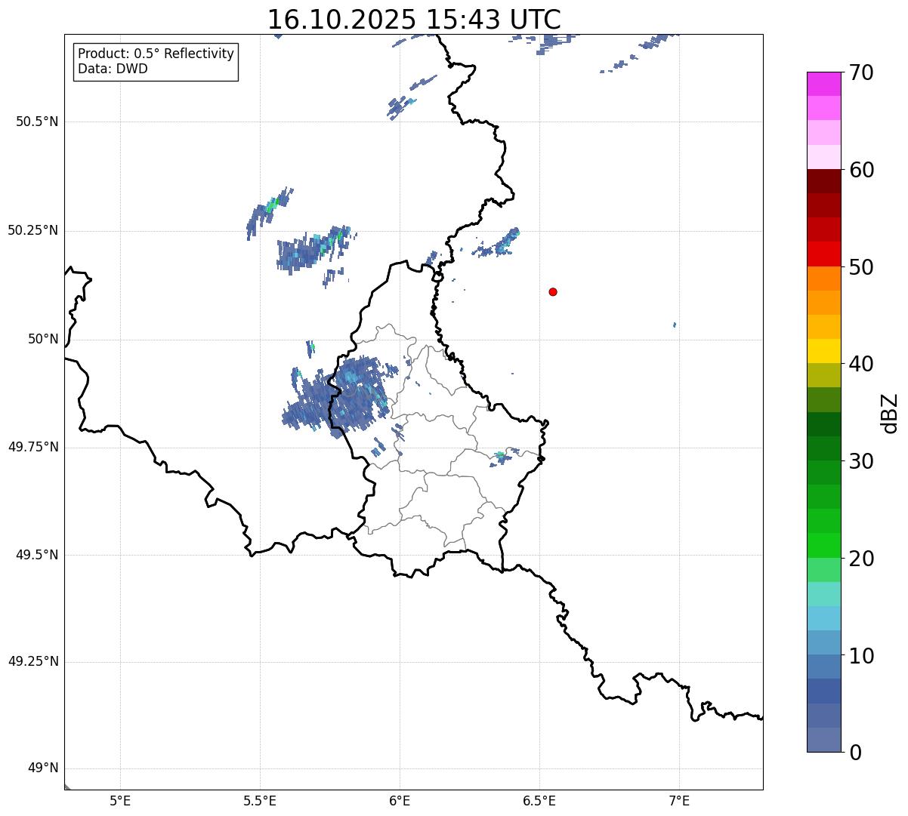Click the red station marker dot
The height and width of the screenshot is (816, 908).
(x=553, y=291)
